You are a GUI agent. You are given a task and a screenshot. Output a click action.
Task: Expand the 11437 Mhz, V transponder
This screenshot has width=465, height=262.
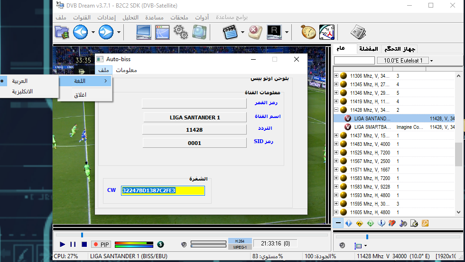(x=336, y=136)
